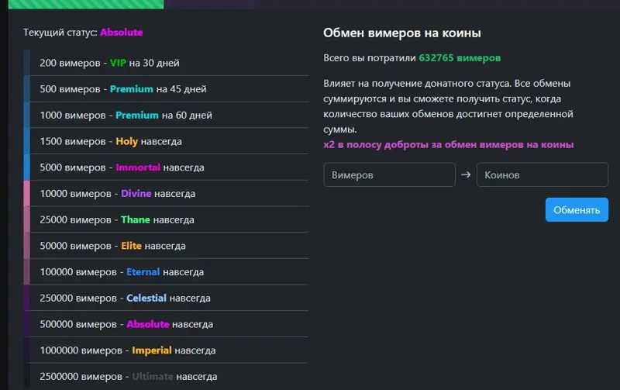Select the 500000 вимеров Absolute row

166,324
